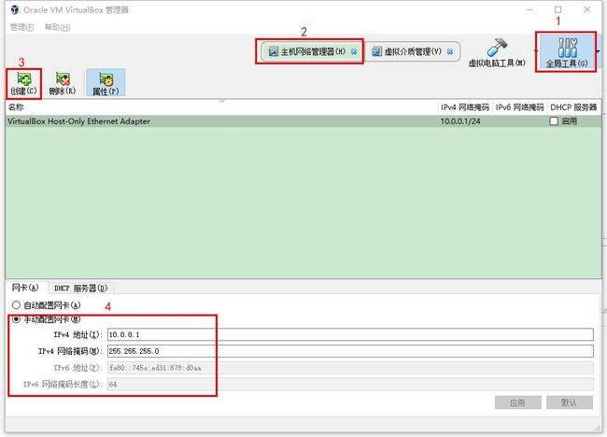Sort by 名称 column header

click(221, 107)
